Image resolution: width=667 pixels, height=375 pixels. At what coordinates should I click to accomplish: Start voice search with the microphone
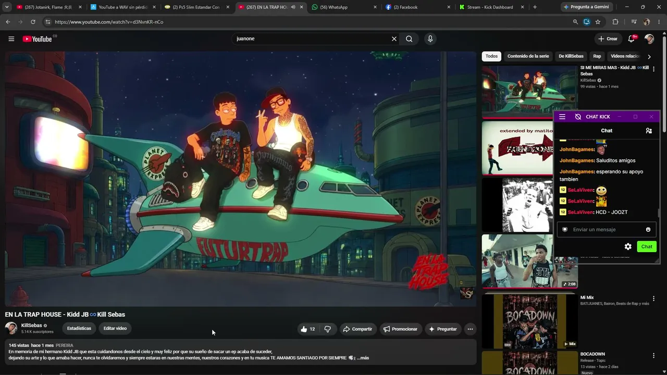click(x=430, y=39)
